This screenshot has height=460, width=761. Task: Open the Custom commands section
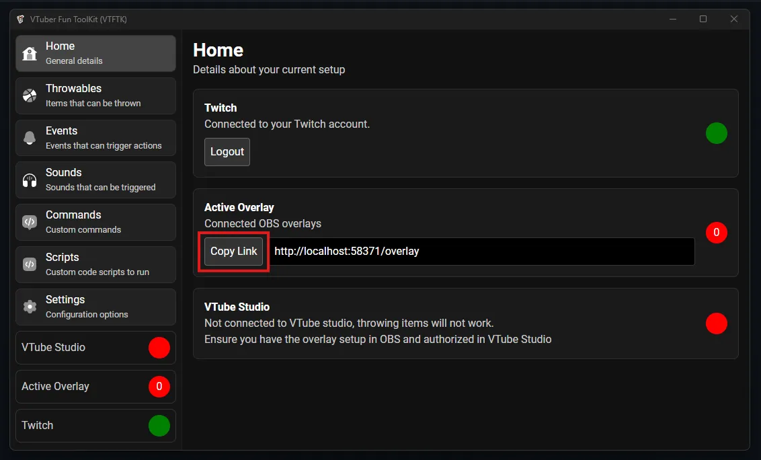(95, 222)
